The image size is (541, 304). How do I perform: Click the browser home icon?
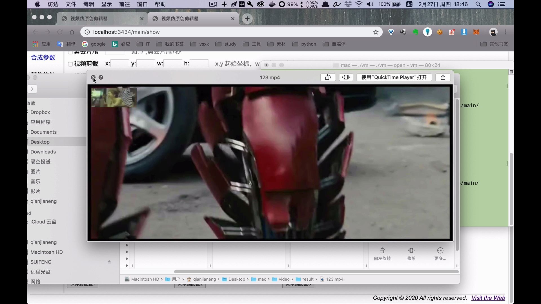72,32
